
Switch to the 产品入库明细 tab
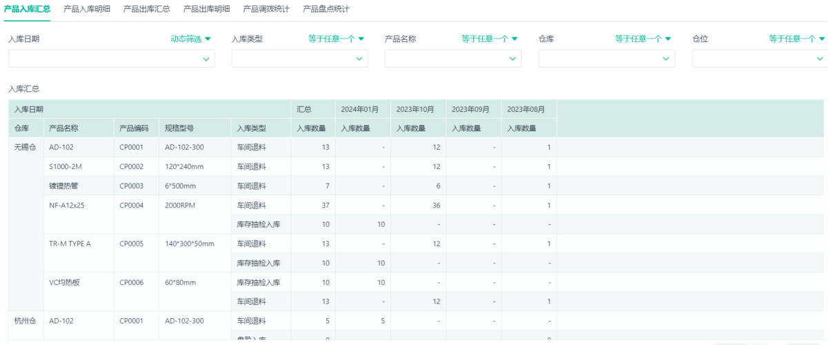[86, 9]
